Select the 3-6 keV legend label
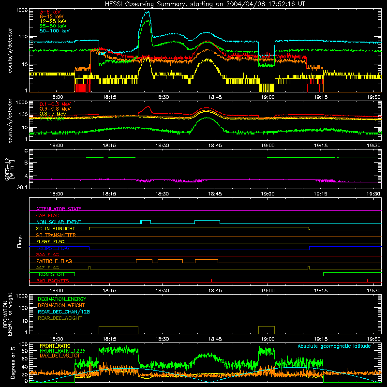Viewport: 387px width, 387px height. point(50,12)
